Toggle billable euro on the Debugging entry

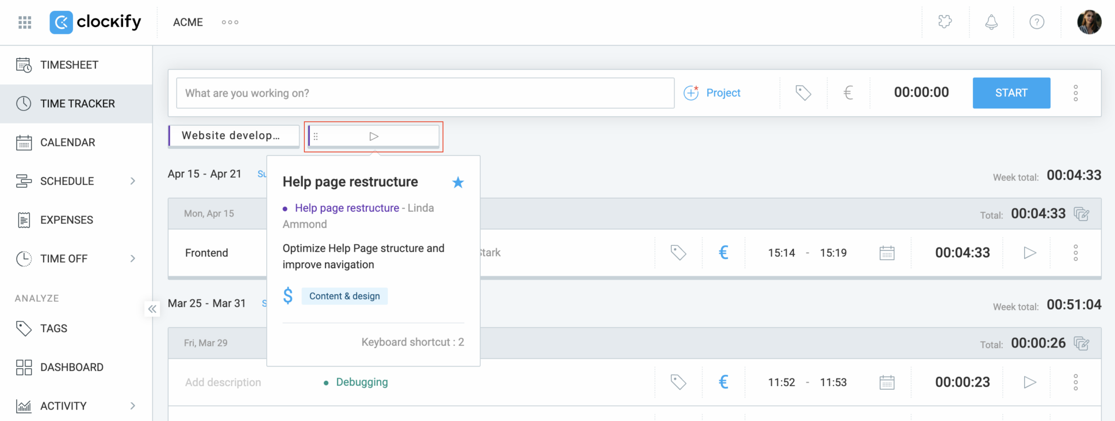coord(724,382)
